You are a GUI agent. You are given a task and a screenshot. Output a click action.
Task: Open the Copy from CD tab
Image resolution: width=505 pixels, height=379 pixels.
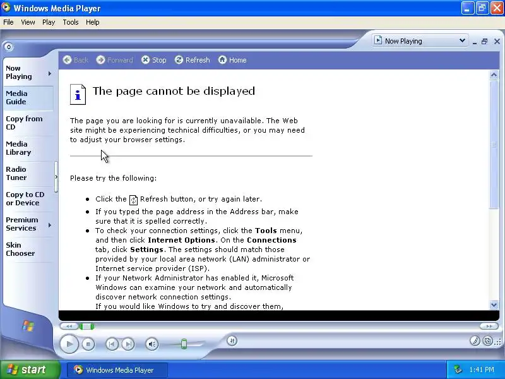[x=28, y=123]
